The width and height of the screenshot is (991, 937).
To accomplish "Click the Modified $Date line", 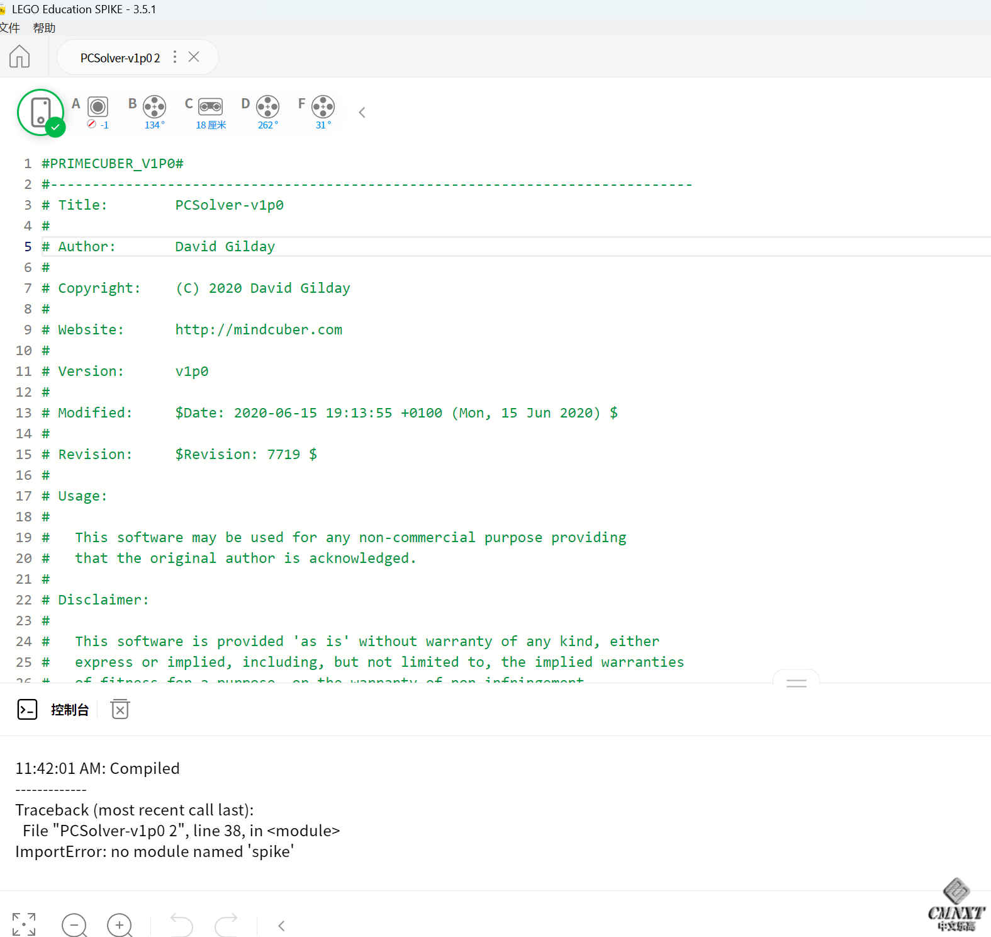I will [x=330, y=413].
